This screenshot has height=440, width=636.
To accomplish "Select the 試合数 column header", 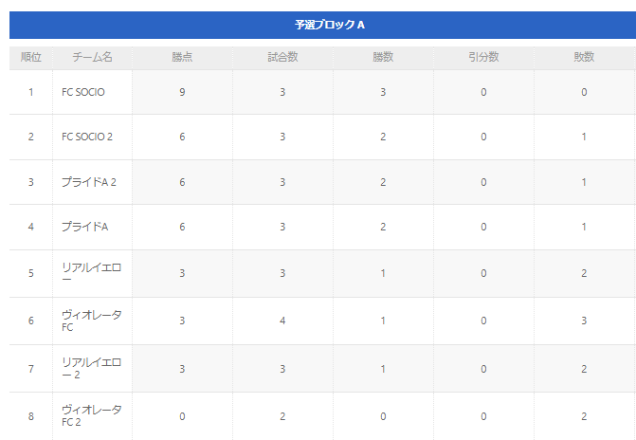I will [282, 57].
